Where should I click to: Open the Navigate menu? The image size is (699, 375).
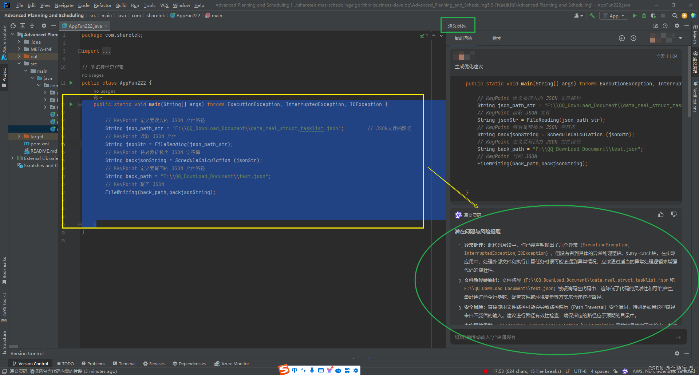pyautogui.click(x=64, y=5)
